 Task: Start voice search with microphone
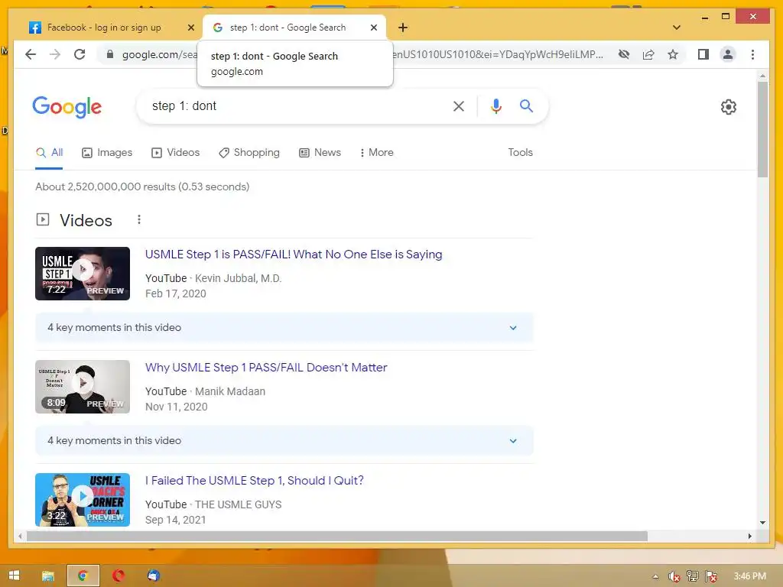[495, 105]
